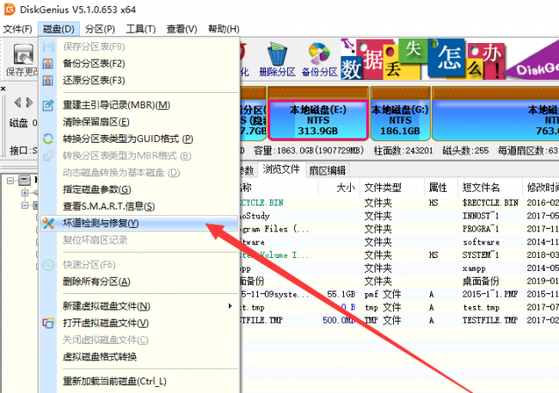
Task: Select the PROGRA~1 folder row
Action: (x=400, y=229)
